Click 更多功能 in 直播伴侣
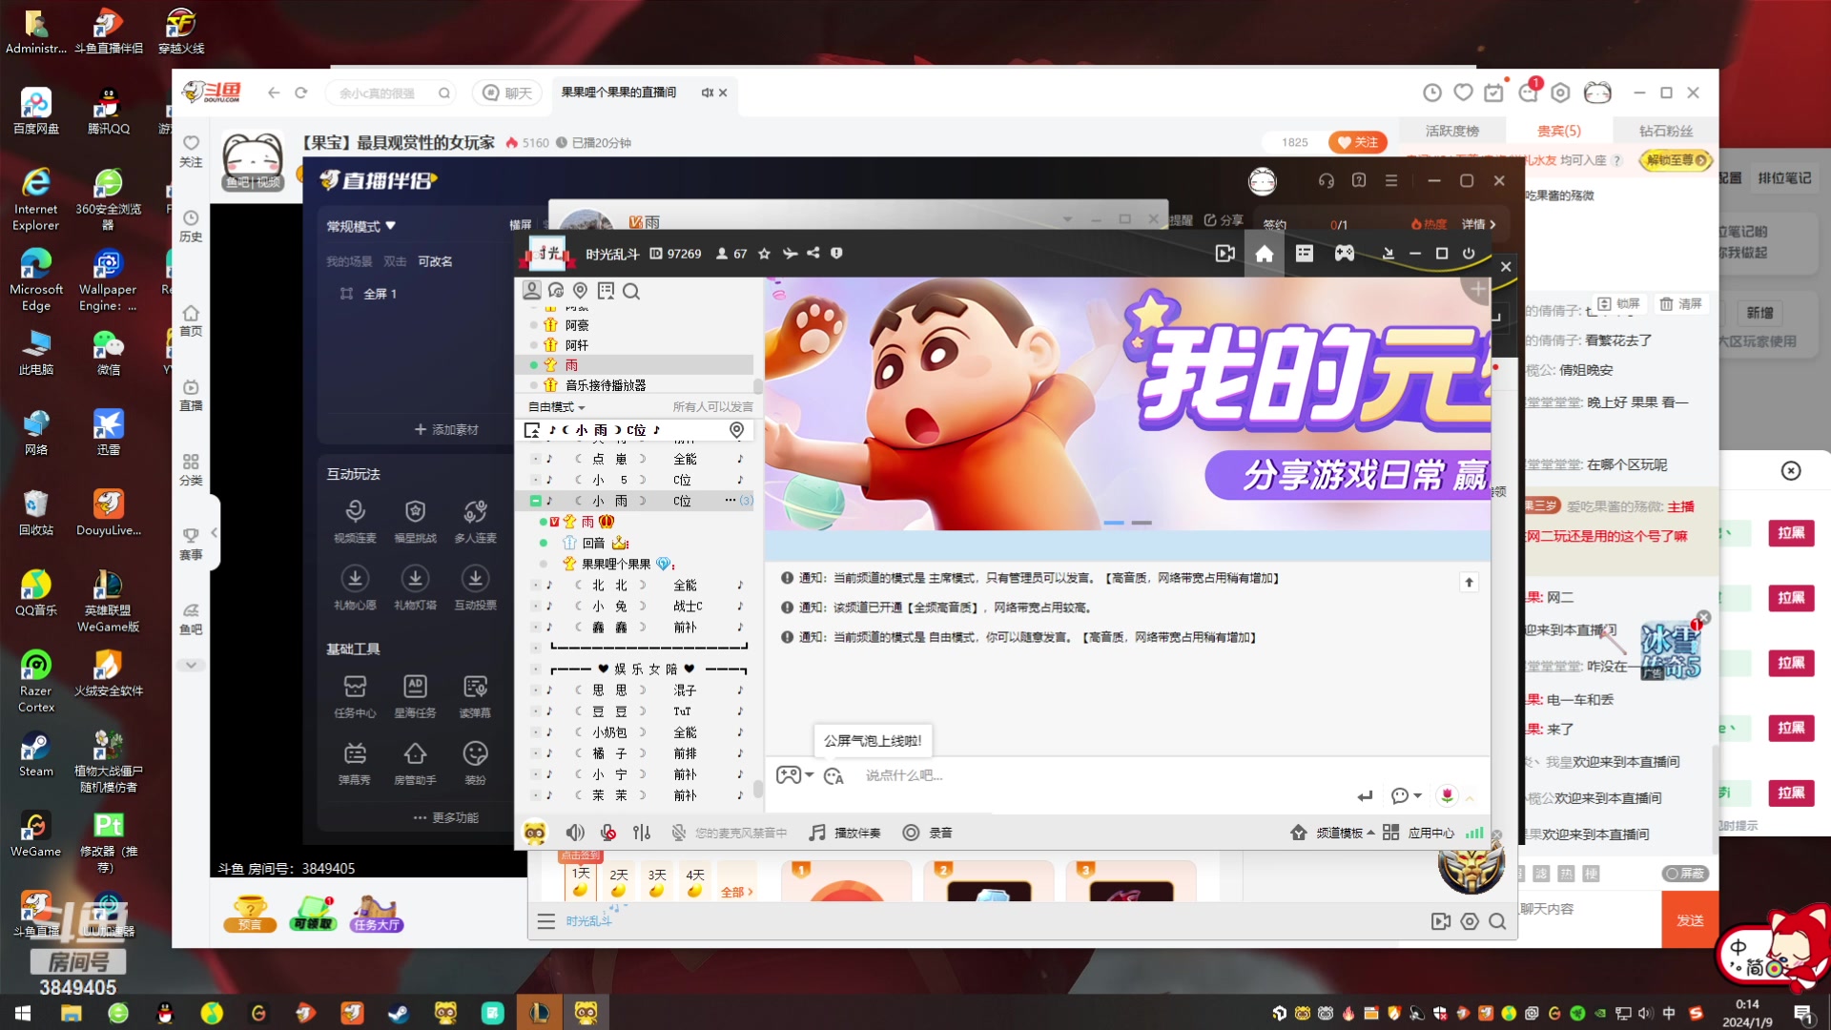 coord(446,817)
